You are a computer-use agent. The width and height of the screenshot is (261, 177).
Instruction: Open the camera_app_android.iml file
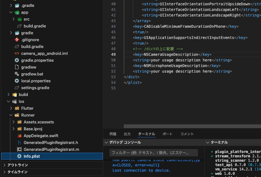point(45,53)
